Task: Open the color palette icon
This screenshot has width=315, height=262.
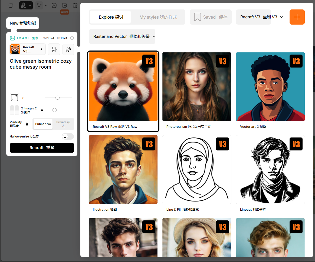Action: 68,49
